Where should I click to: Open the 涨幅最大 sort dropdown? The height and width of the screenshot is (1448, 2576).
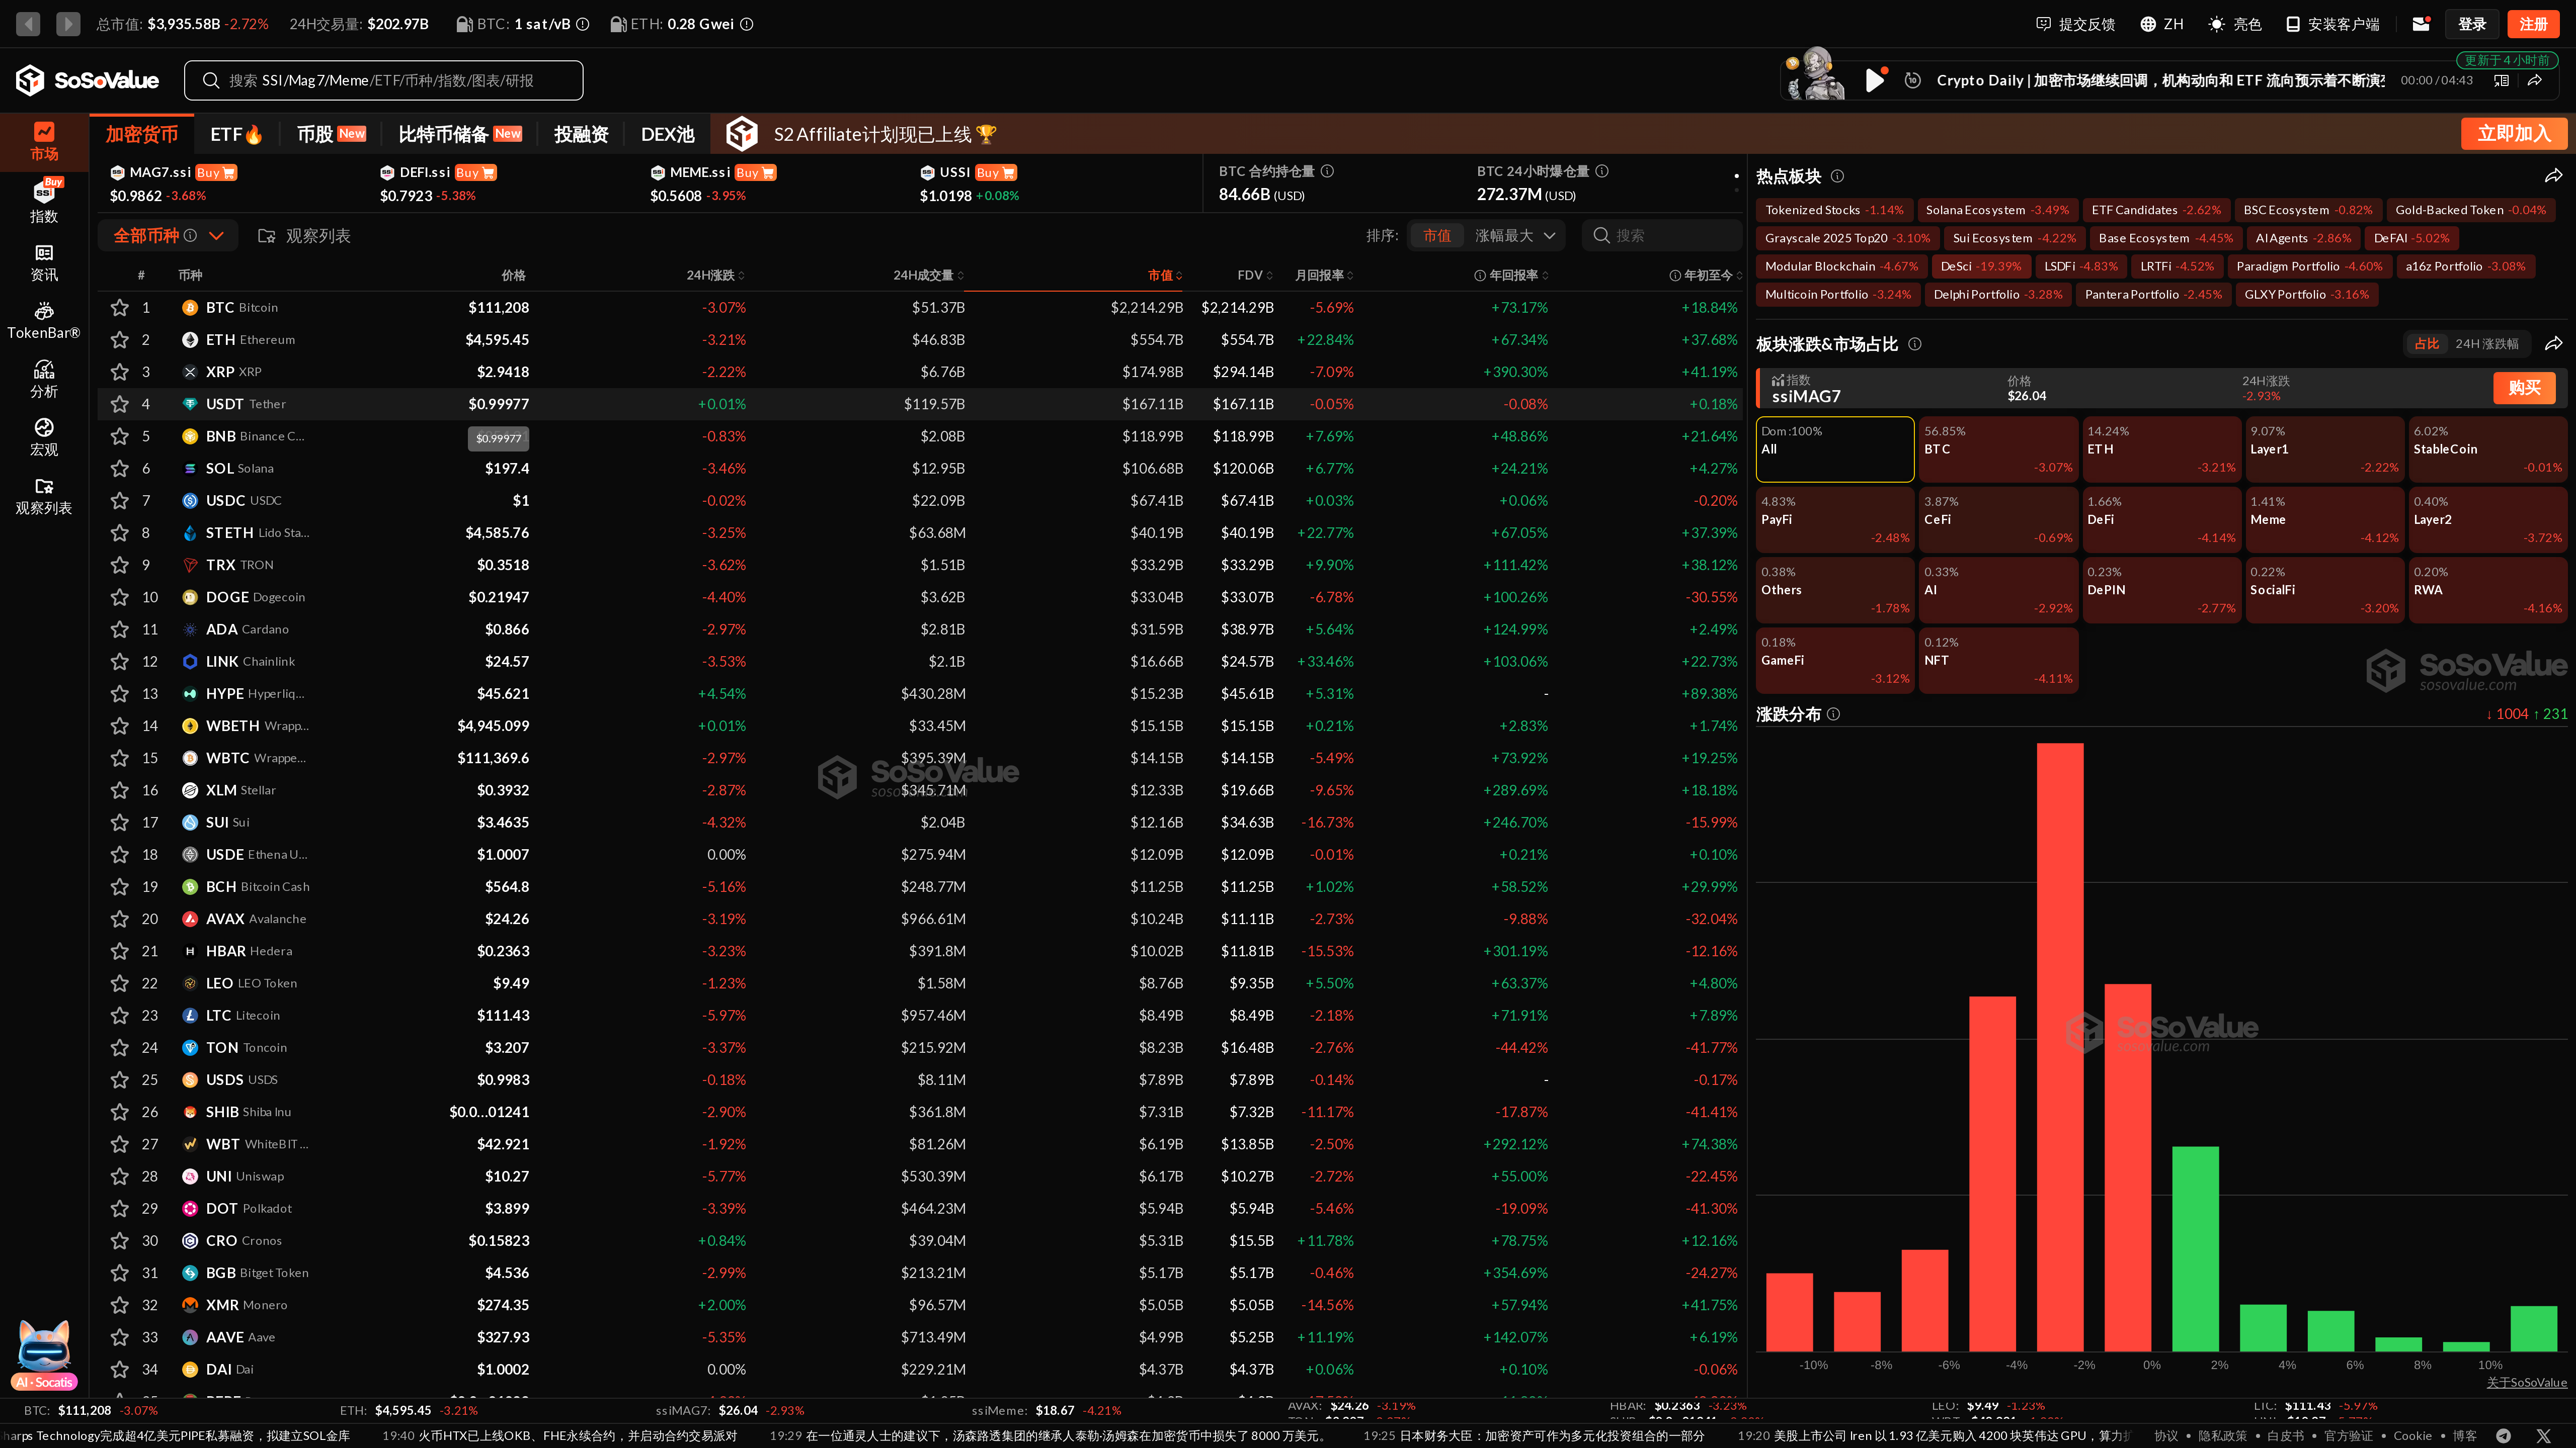pyautogui.click(x=1514, y=236)
